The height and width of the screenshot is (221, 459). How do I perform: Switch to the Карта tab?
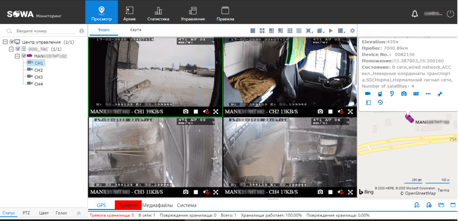click(136, 30)
